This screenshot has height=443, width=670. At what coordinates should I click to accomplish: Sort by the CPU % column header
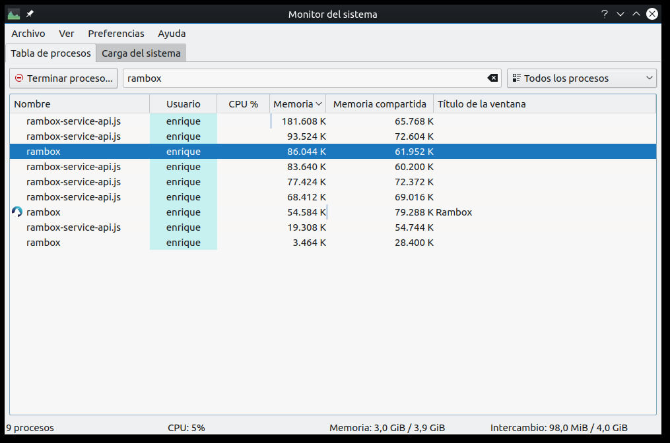point(243,103)
